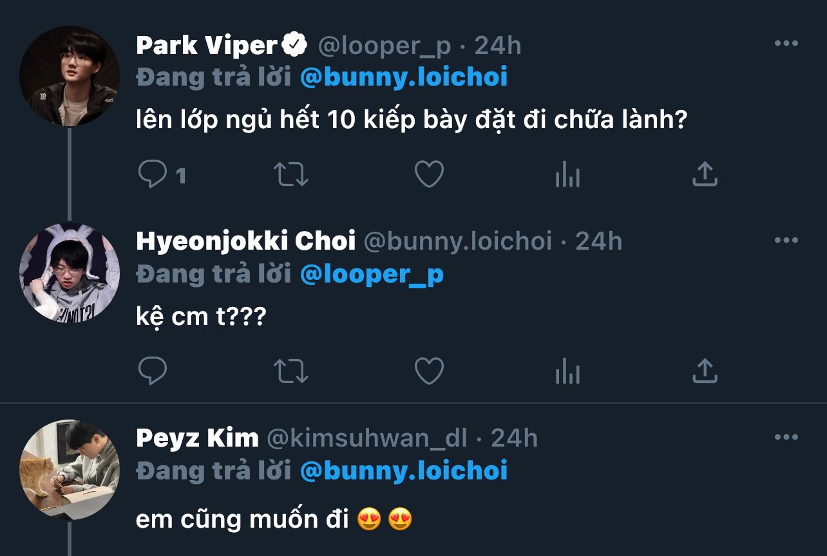
Task: Click the Peyz Kim display name
Action: [x=197, y=438]
